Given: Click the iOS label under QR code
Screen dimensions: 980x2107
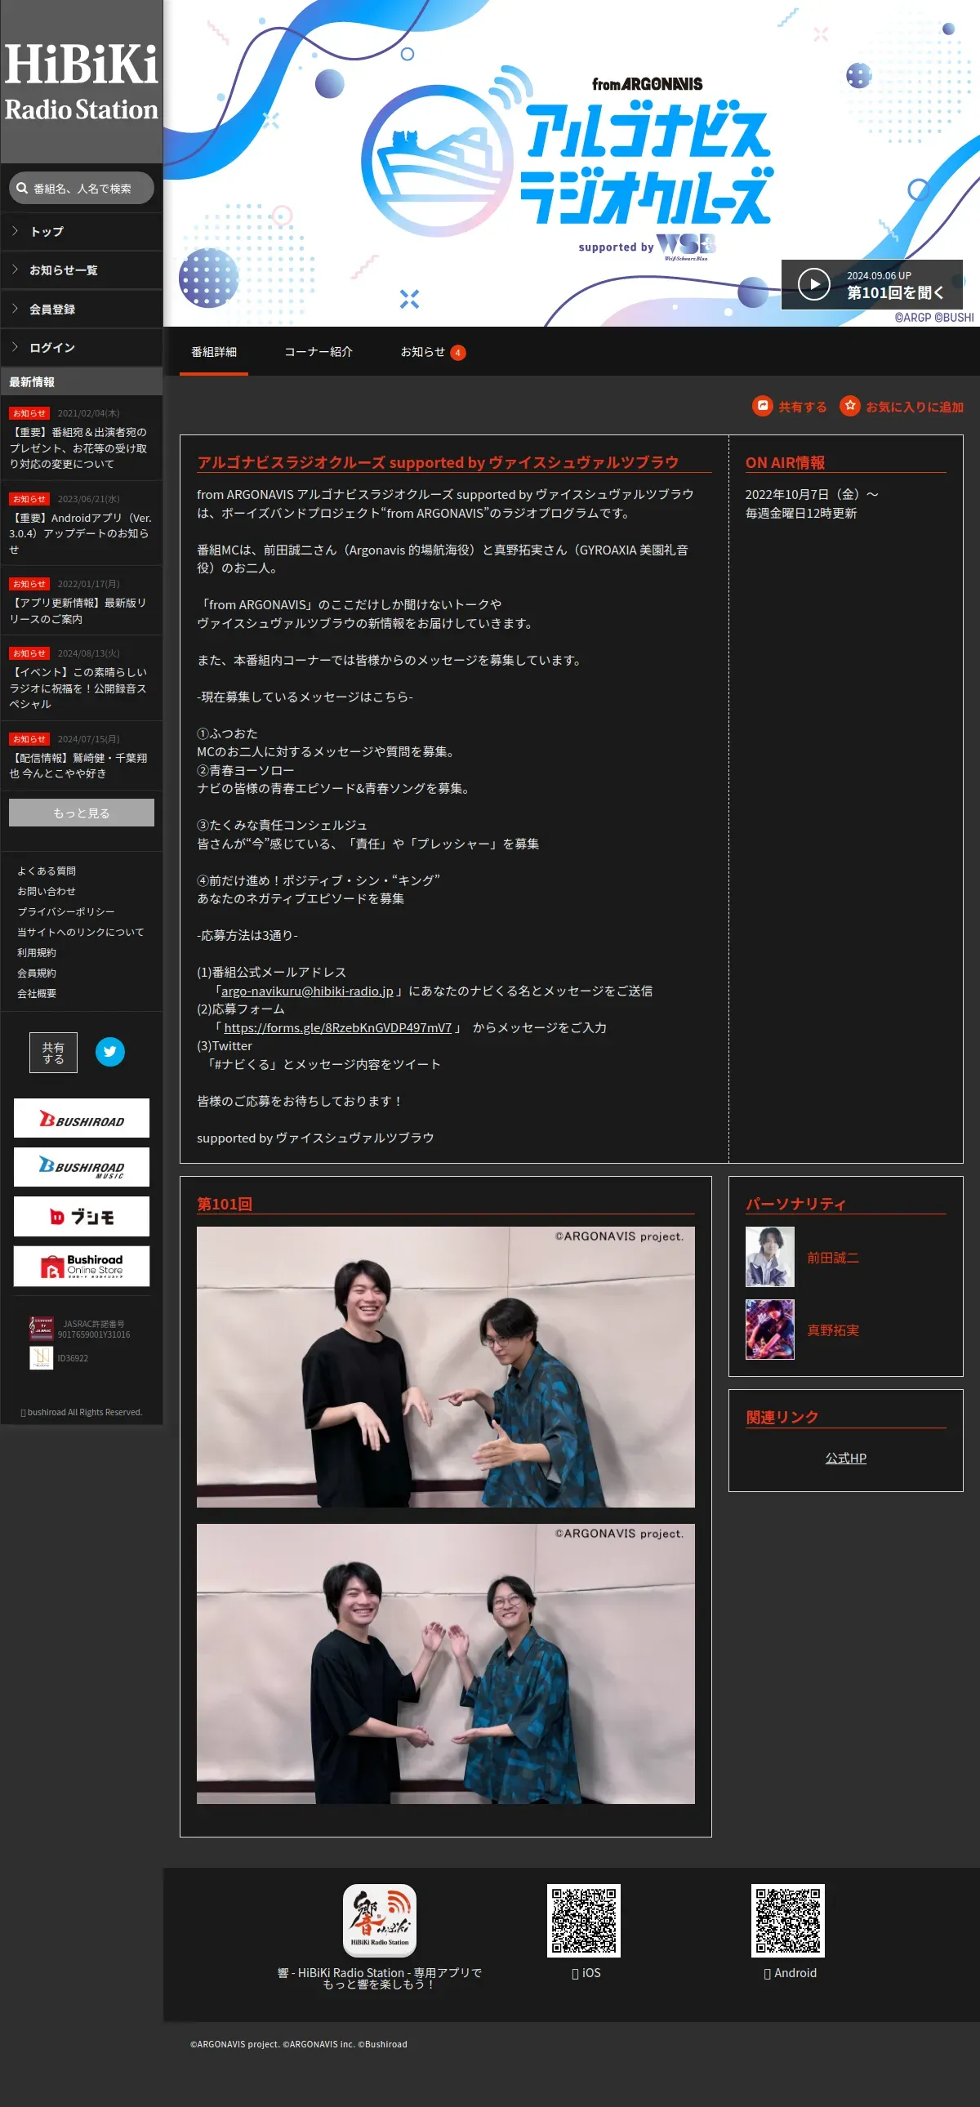Looking at the screenshot, I should [586, 1973].
